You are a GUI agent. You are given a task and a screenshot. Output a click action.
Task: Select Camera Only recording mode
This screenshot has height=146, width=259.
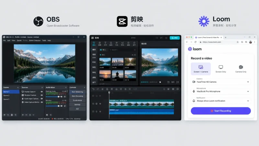[x=241, y=69]
